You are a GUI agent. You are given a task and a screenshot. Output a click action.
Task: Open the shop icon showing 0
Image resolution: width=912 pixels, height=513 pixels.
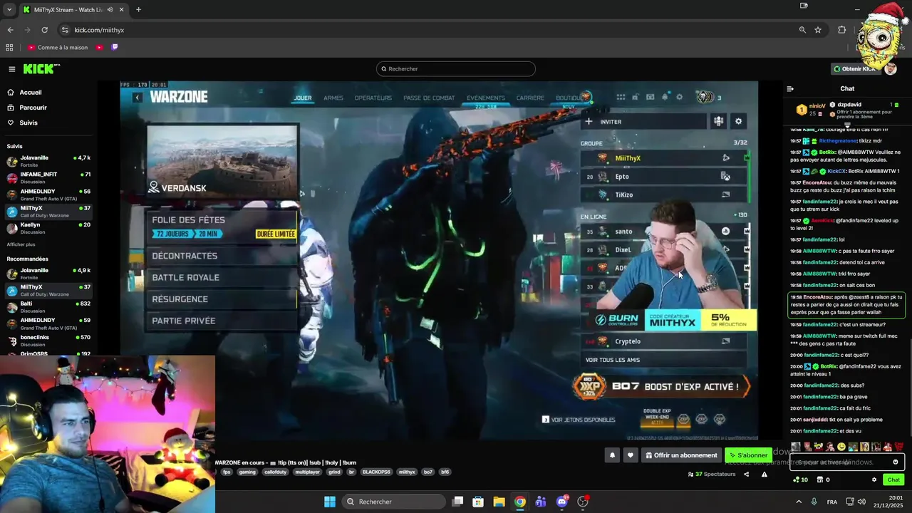823,480
